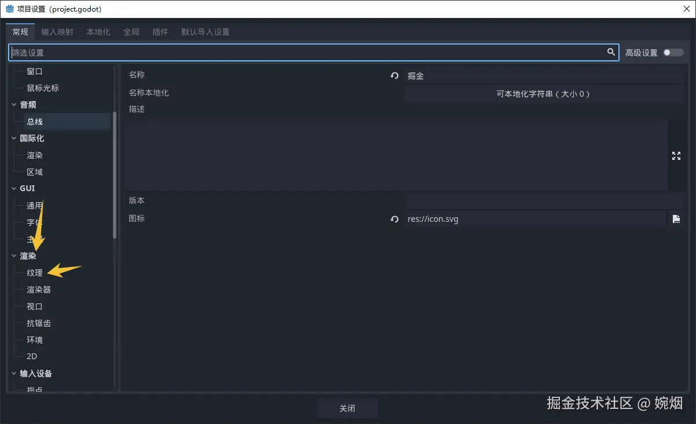Select 抗锯齿 in the settings tree
Screen dimensions: 696x424
click(x=39, y=323)
